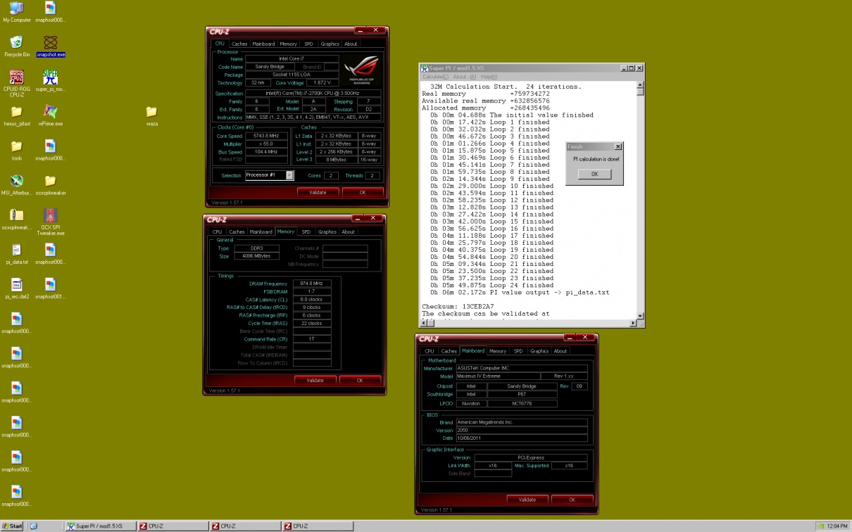852x532 pixels.
Task: Expand the Processor #1 selection dropdown
Action: coord(289,175)
